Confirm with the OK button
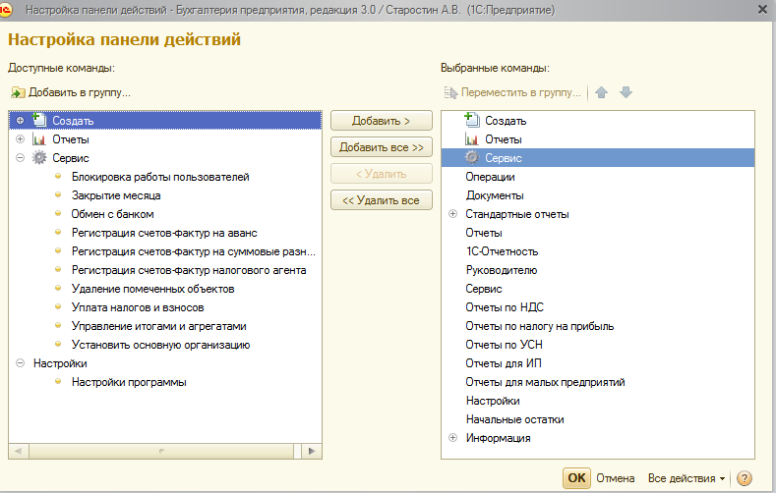Viewport: 776px width, 493px height. [576, 477]
